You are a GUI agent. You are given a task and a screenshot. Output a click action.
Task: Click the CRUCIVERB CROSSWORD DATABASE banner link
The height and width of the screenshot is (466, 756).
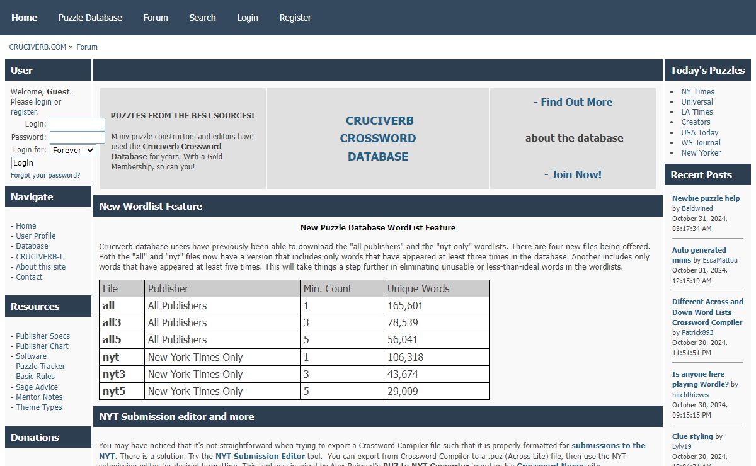tap(378, 139)
